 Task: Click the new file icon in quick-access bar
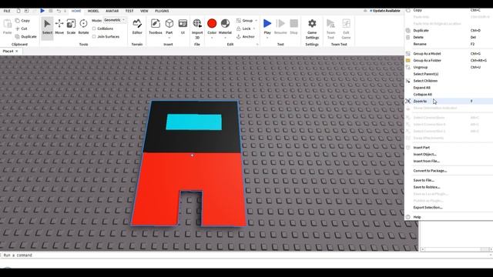[18, 11]
